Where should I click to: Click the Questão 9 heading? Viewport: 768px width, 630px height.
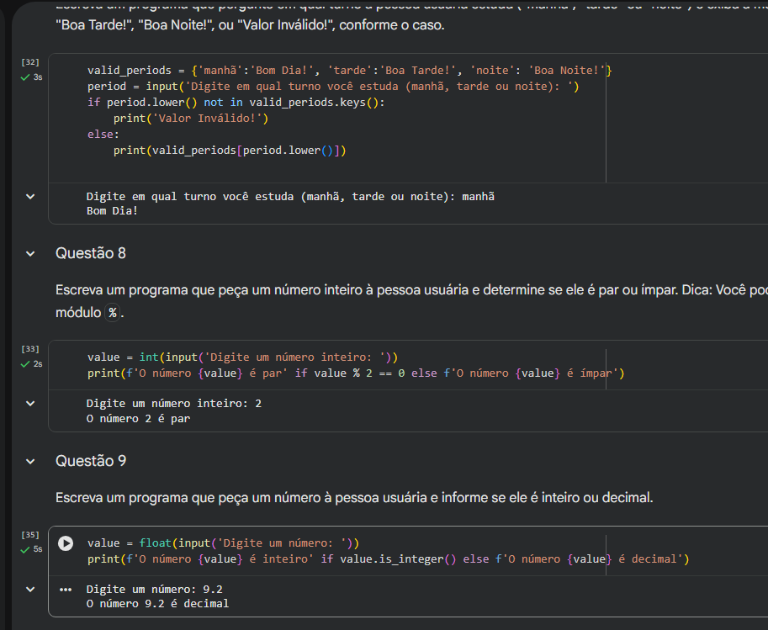91,461
